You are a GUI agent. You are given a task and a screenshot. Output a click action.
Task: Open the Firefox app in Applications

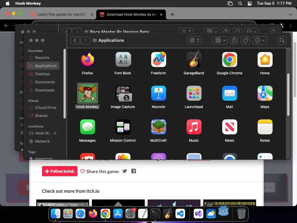pyautogui.click(x=87, y=60)
